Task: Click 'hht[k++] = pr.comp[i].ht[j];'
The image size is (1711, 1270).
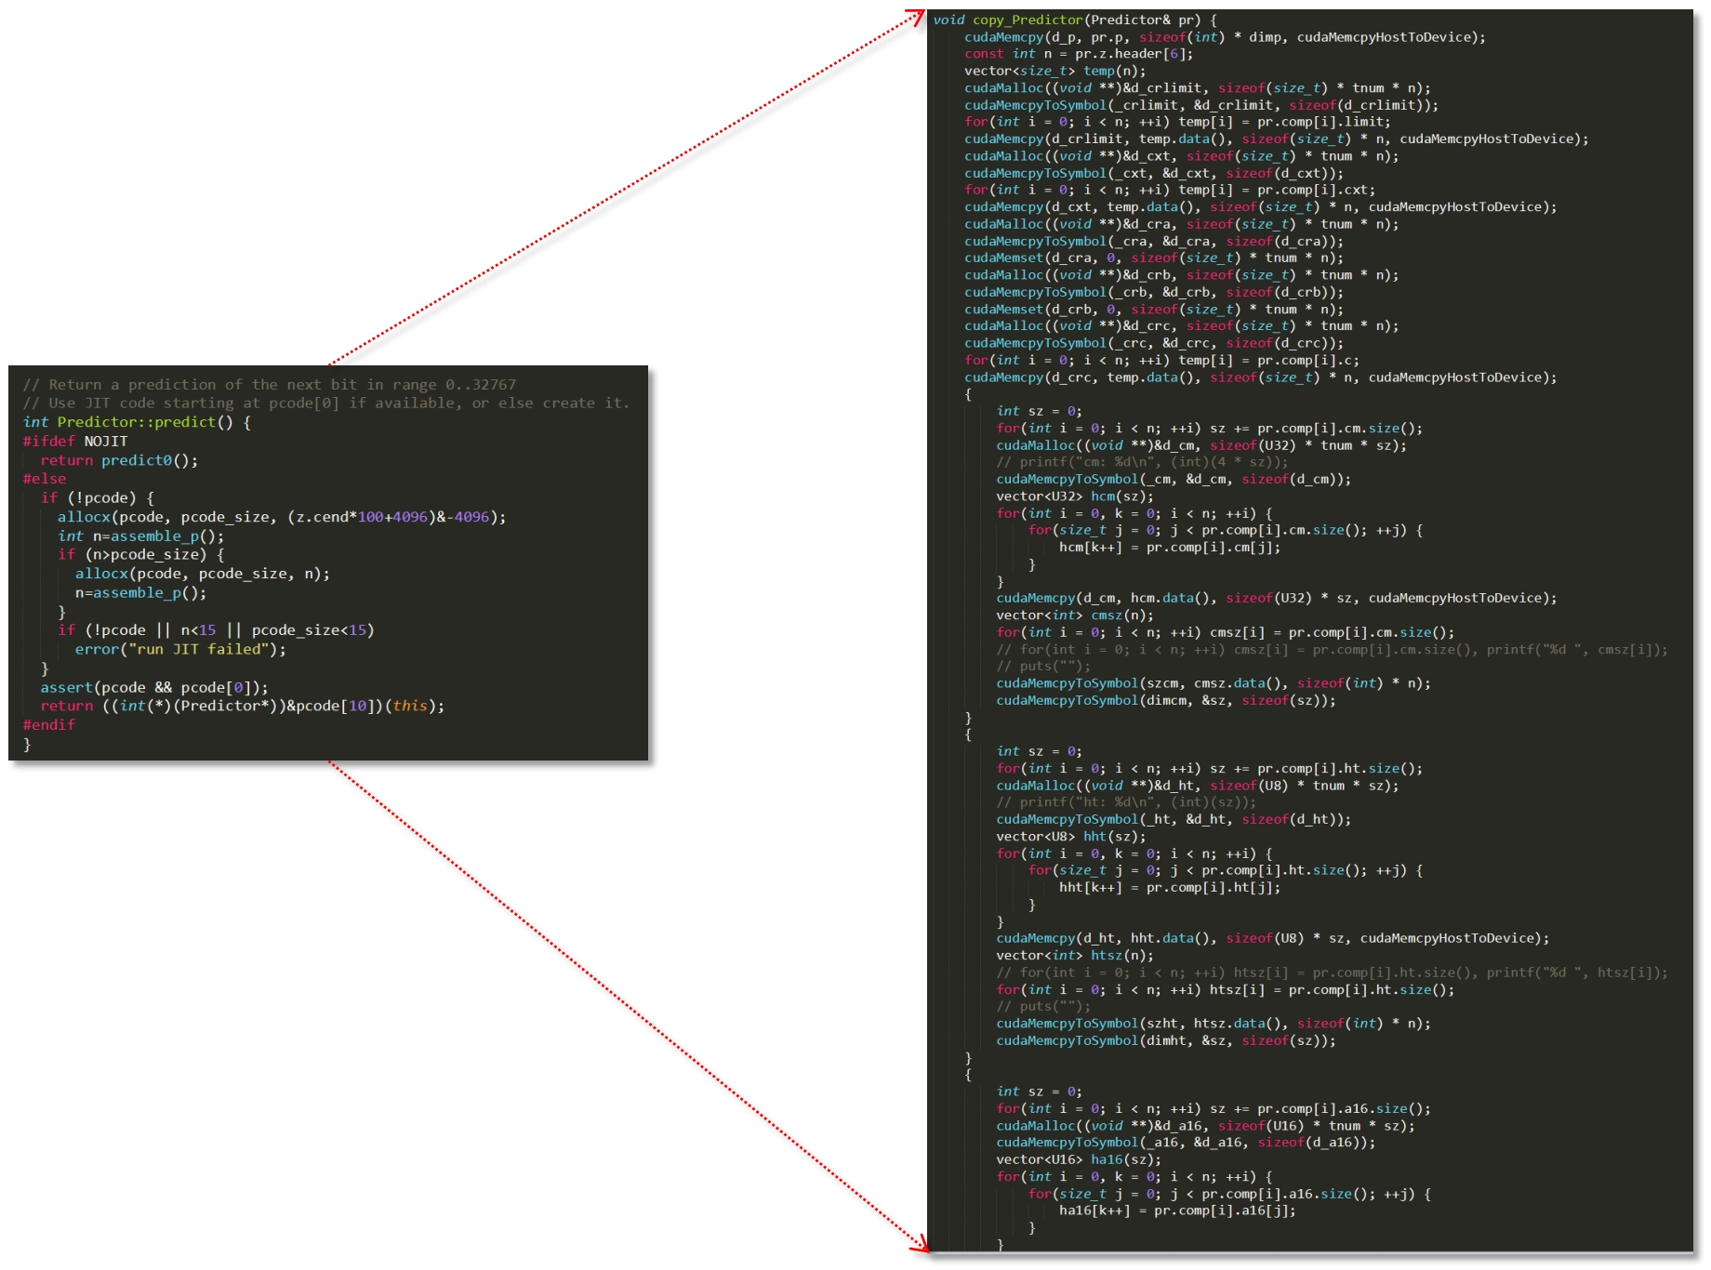Action: [1170, 888]
